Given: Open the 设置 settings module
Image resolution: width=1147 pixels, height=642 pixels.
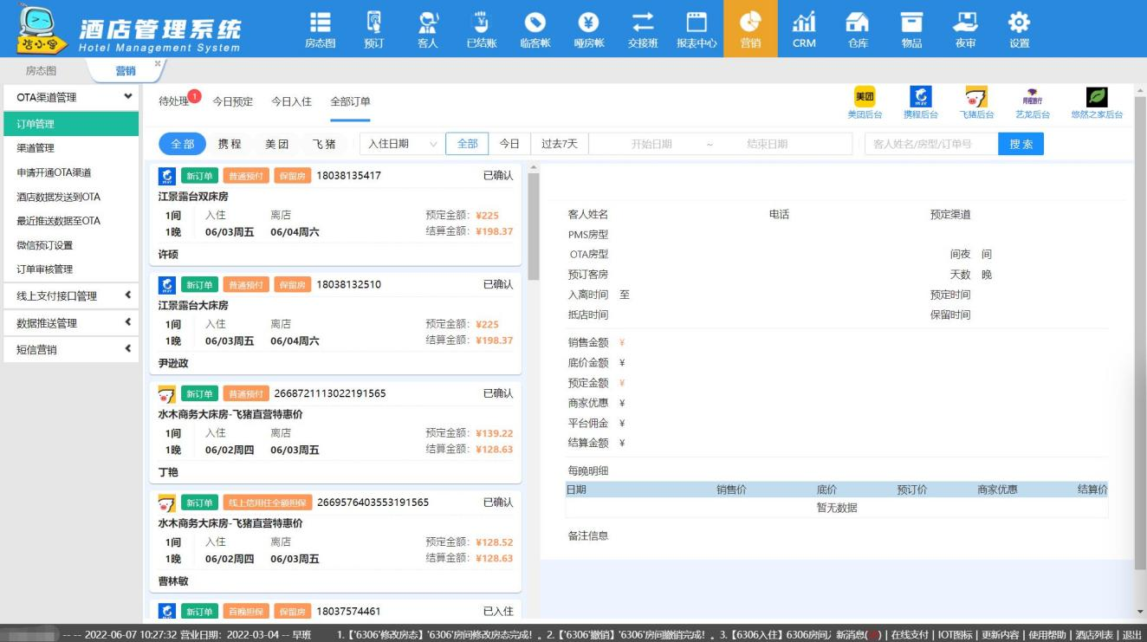Looking at the screenshot, I should click(x=1020, y=28).
